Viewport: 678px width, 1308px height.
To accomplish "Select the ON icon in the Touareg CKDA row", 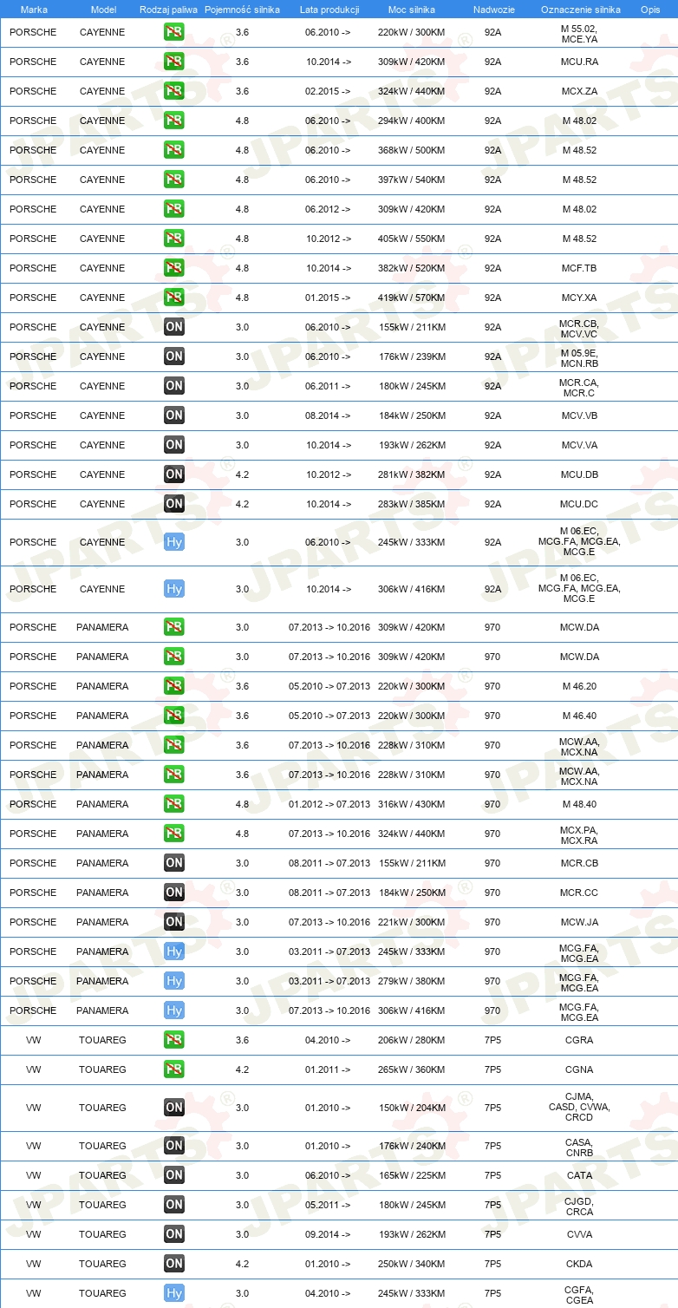I will (174, 1264).
